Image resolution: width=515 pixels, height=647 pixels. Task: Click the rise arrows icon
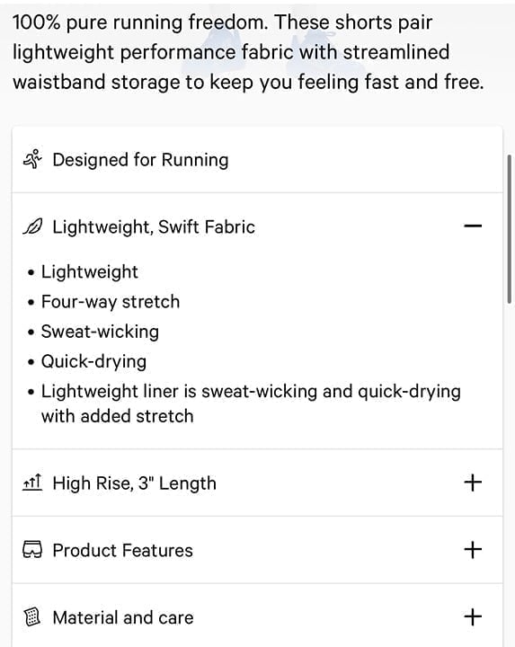click(x=32, y=483)
